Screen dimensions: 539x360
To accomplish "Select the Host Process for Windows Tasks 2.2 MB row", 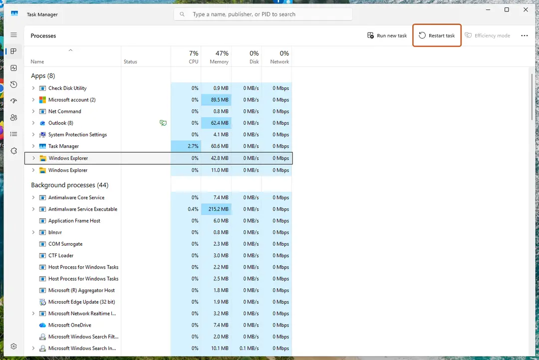I will (x=158, y=267).
